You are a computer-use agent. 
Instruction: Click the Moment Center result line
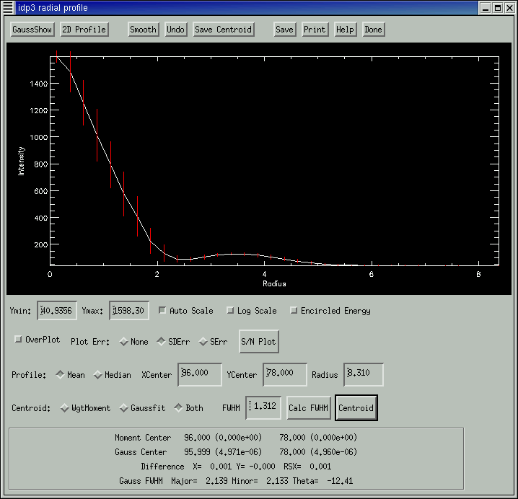tap(236, 438)
